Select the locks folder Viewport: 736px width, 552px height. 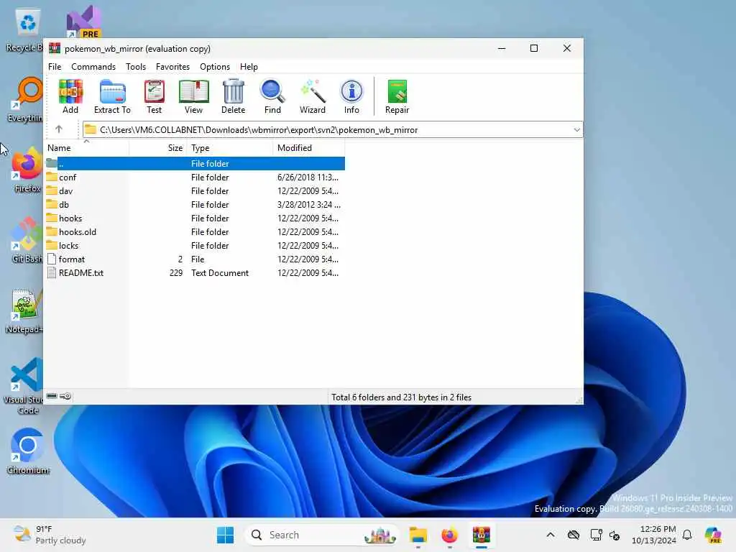coord(195,245)
